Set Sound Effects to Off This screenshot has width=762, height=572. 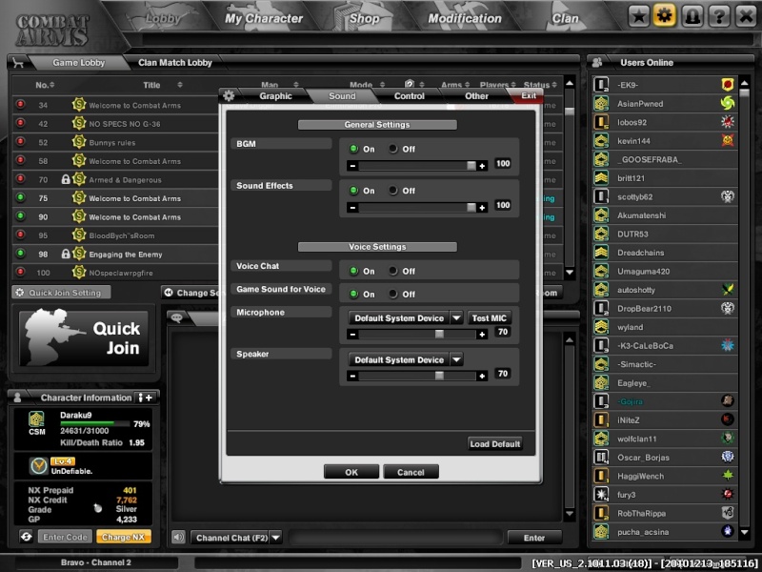click(x=392, y=190)
